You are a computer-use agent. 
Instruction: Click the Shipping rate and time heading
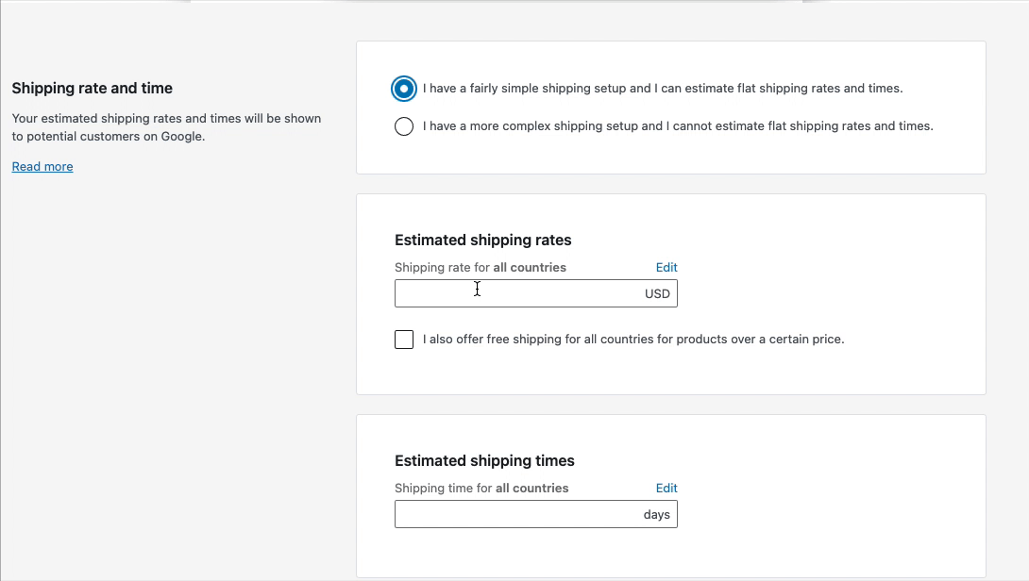click(92, 88)
